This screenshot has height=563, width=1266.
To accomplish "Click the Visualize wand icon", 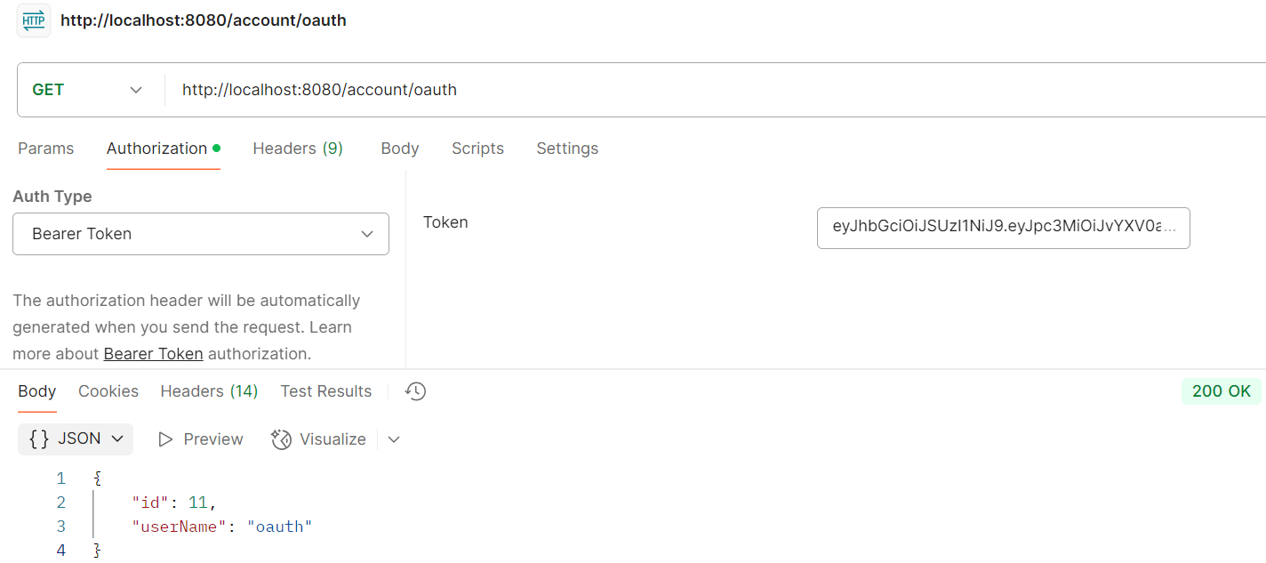I will tap(281, 438).
